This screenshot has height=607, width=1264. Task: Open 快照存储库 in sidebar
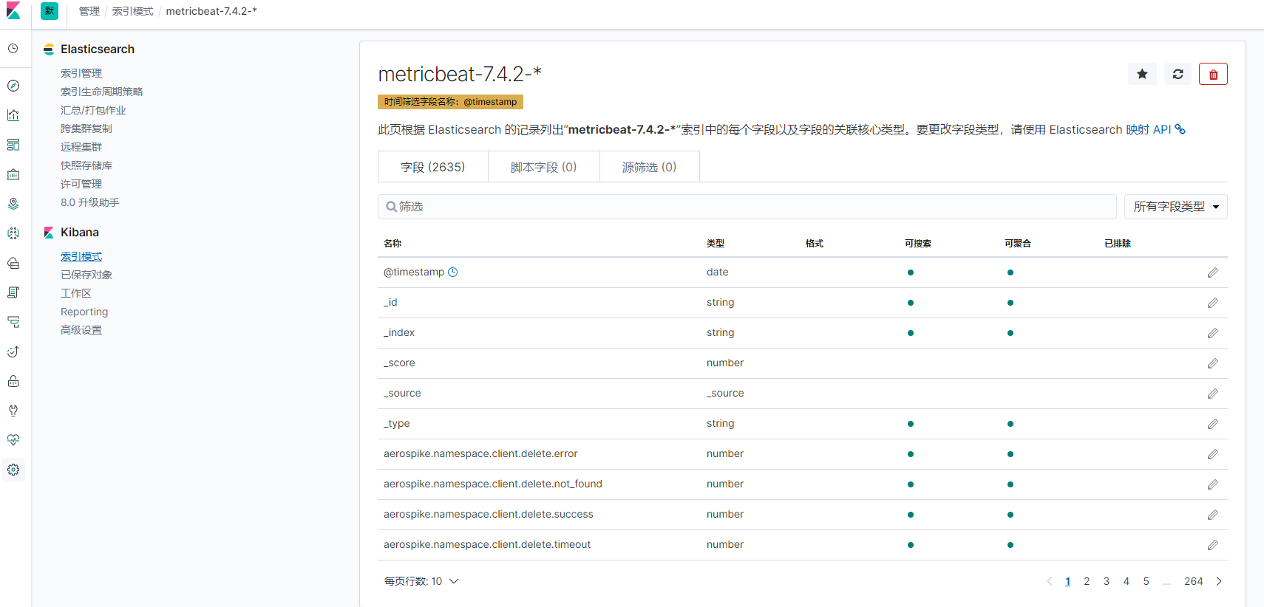click(86, 165)
